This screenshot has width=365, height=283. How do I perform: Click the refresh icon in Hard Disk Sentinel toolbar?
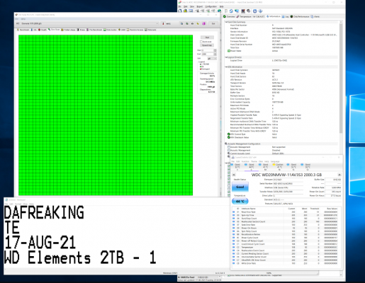click(231, 11)
